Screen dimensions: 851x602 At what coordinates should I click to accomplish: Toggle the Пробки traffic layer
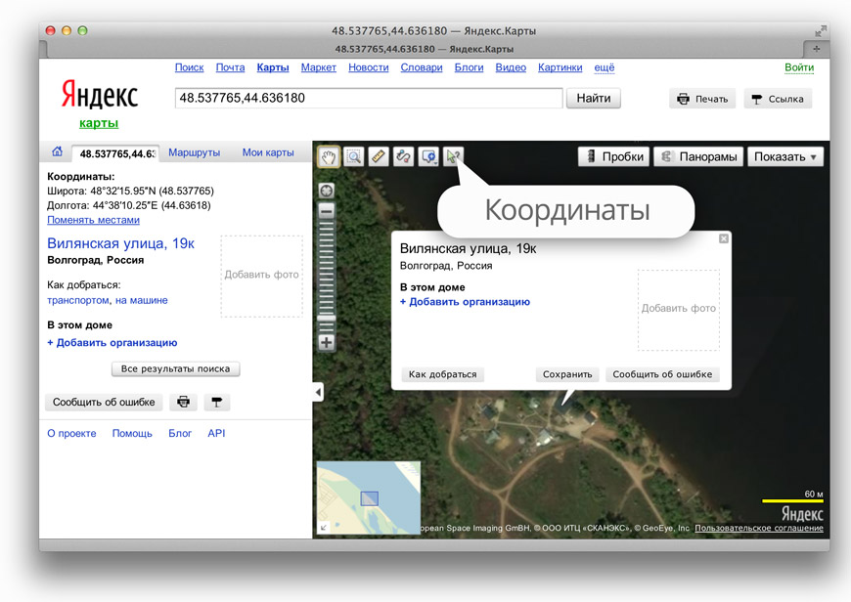[x=614, y=156]
